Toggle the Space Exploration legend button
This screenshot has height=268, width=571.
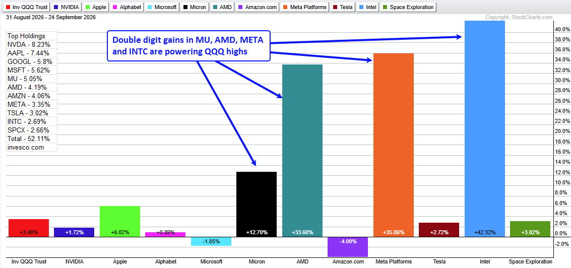(408, 7)
